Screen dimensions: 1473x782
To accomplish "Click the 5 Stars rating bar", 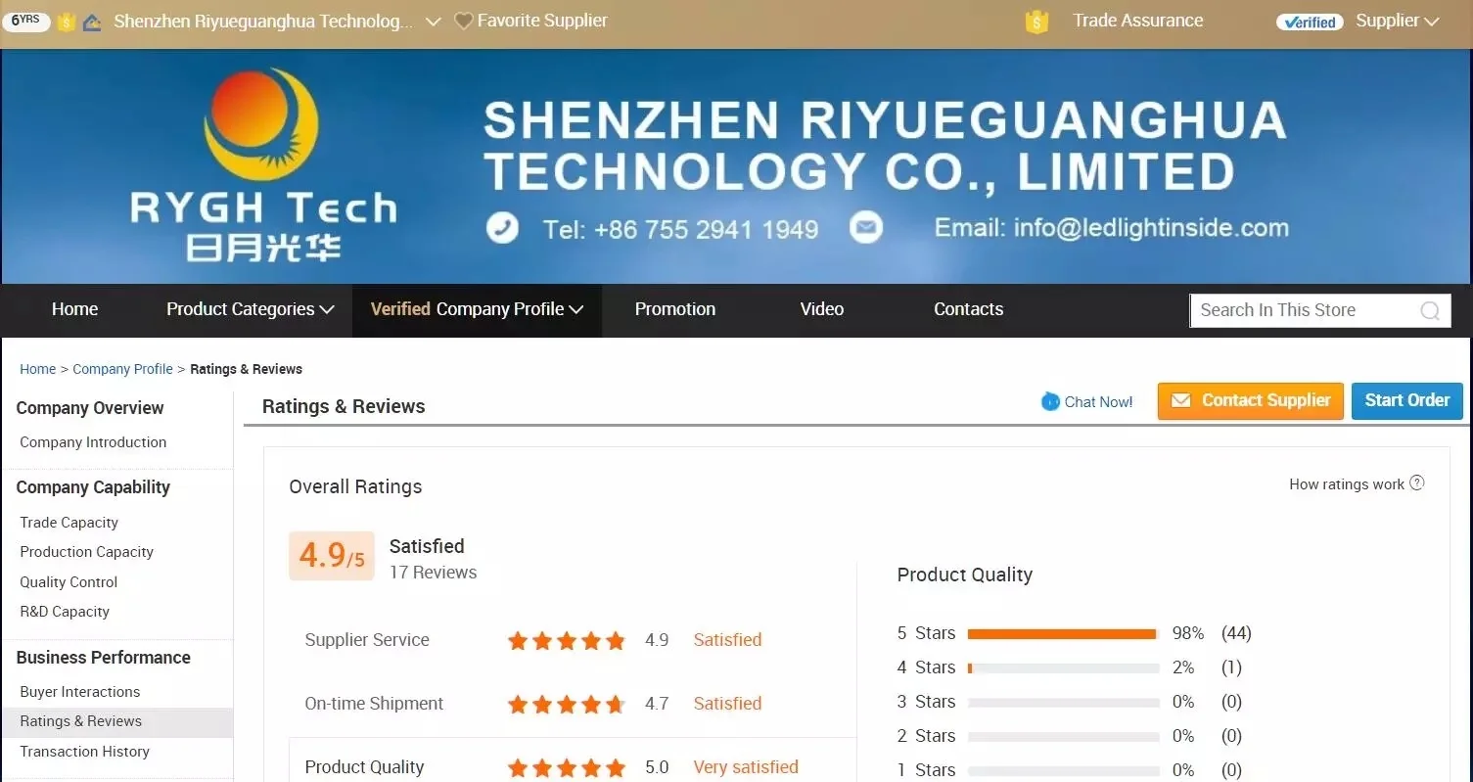I will pyautogui.click(x=1062, y=634).
